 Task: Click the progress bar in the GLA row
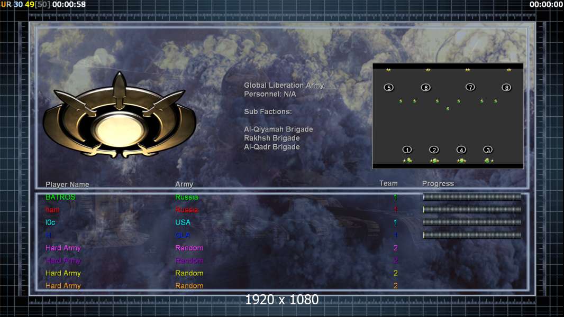coord(472,235)
